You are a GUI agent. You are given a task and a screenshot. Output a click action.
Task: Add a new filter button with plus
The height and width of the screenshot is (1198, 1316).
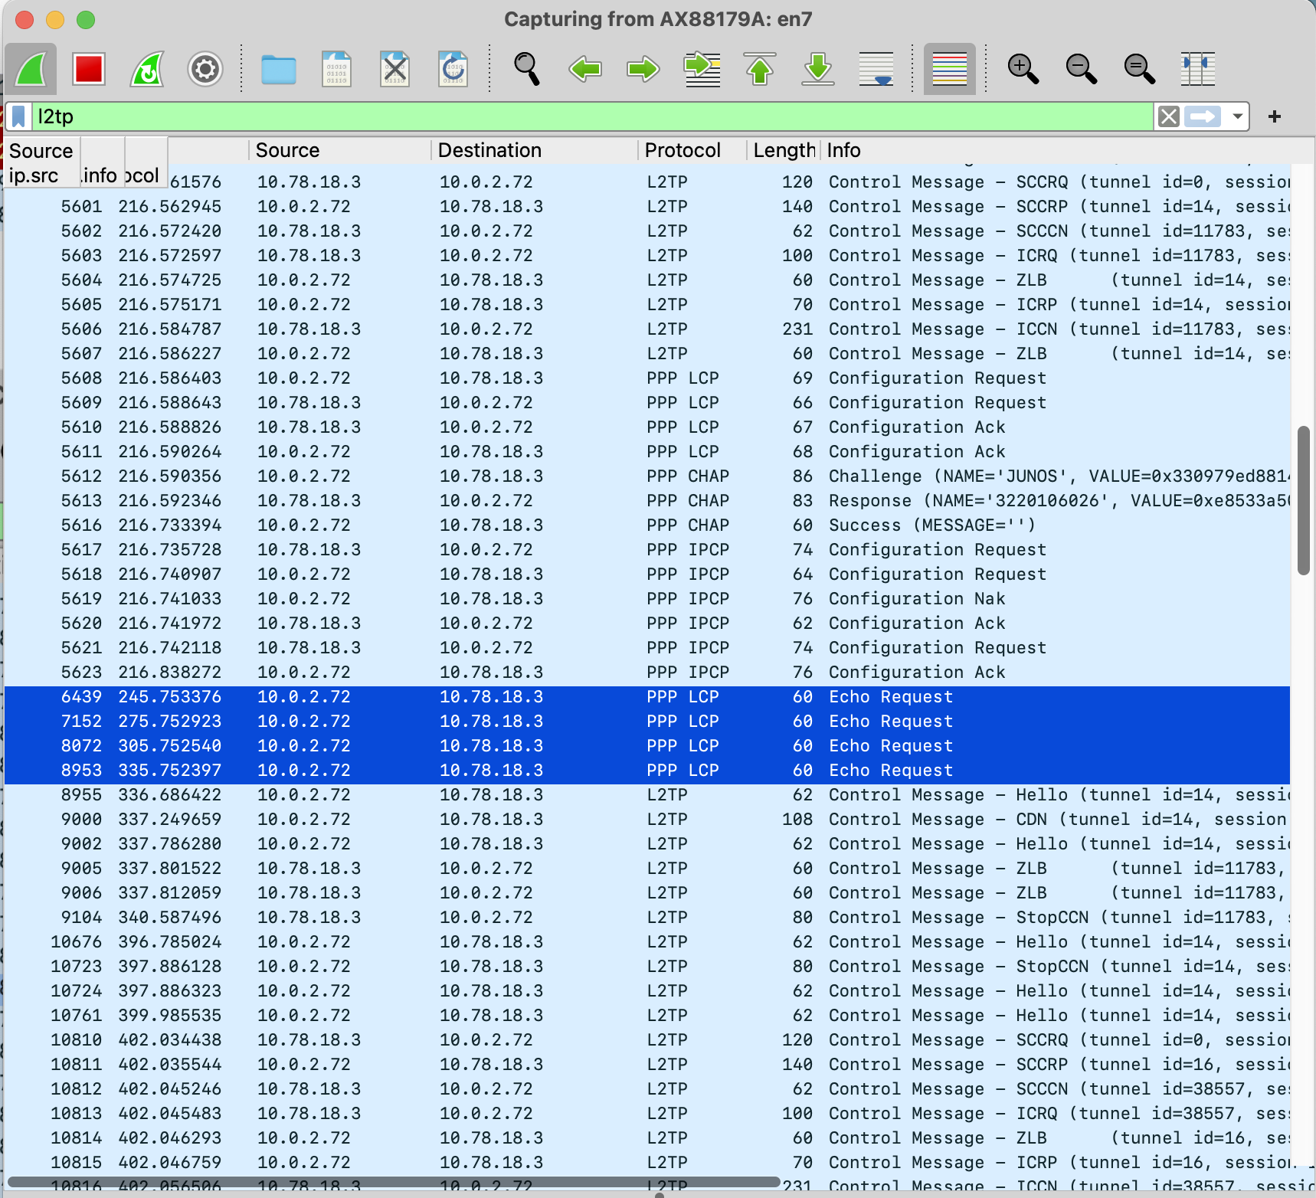click(1275, 116)
